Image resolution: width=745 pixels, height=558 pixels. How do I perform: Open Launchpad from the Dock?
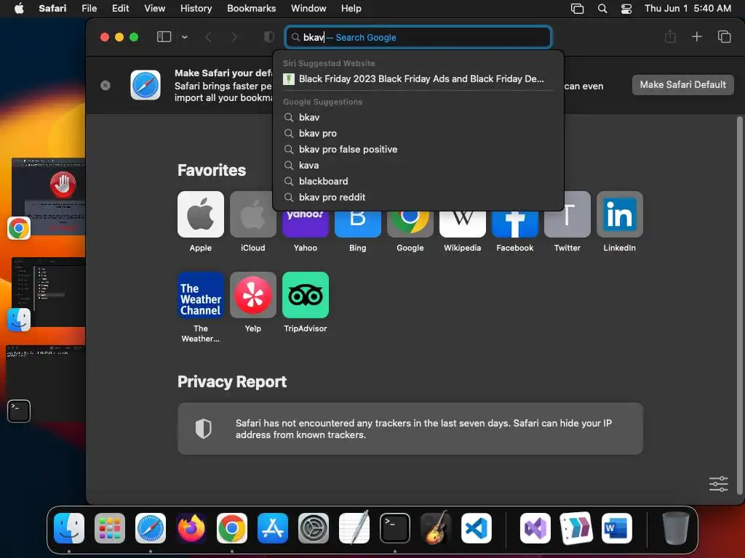[110, 528]
